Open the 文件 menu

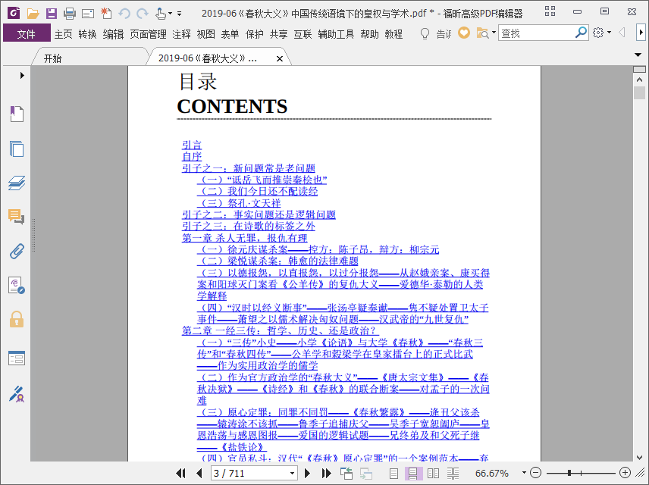coord(27,33)
